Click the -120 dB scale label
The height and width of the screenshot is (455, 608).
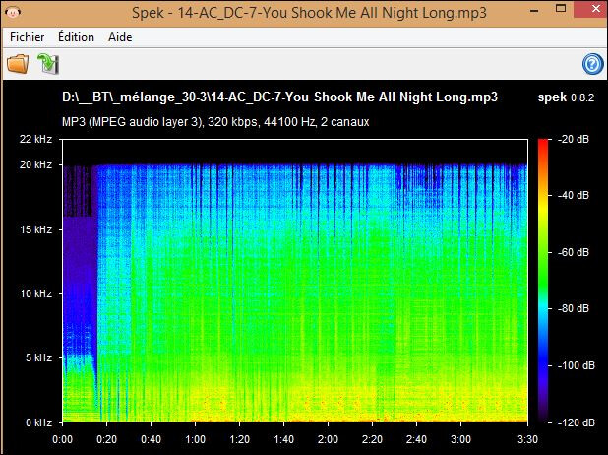tap(576, 422)
